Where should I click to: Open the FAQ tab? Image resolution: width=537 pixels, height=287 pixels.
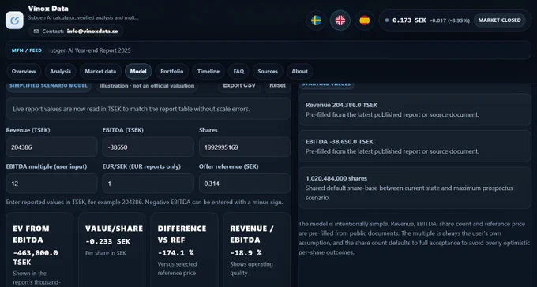click(238, 72)
